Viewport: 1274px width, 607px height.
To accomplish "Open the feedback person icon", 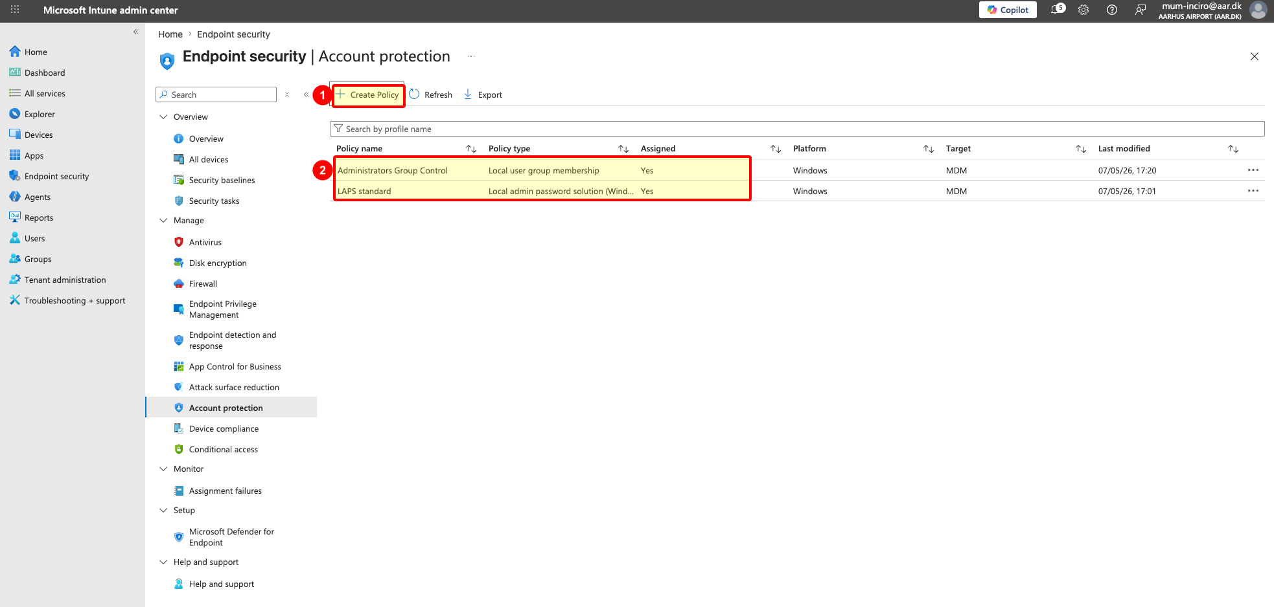I will pos(1141,10).
